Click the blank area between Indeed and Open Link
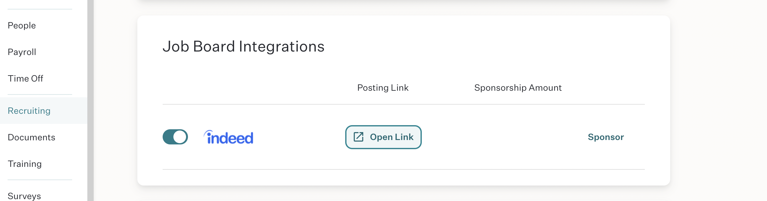This screenshot has width=767, height=201. coord(299,137)
